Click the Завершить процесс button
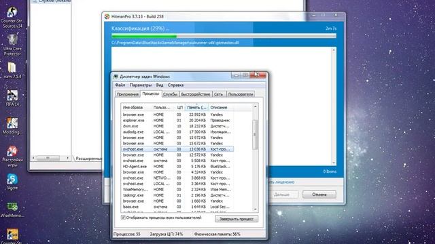435x244 pixels. click(x=237, y=219)
